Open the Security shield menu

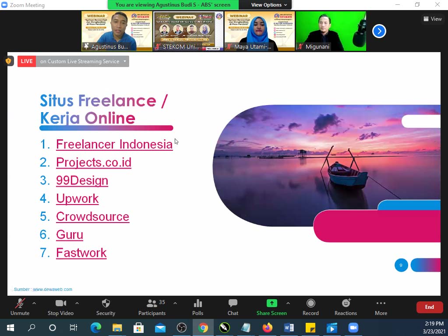(x=106, y=307)
